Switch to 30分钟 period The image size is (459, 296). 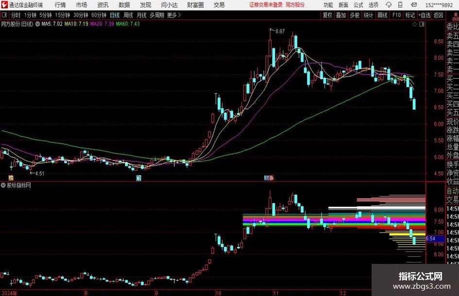click(81, 15)
